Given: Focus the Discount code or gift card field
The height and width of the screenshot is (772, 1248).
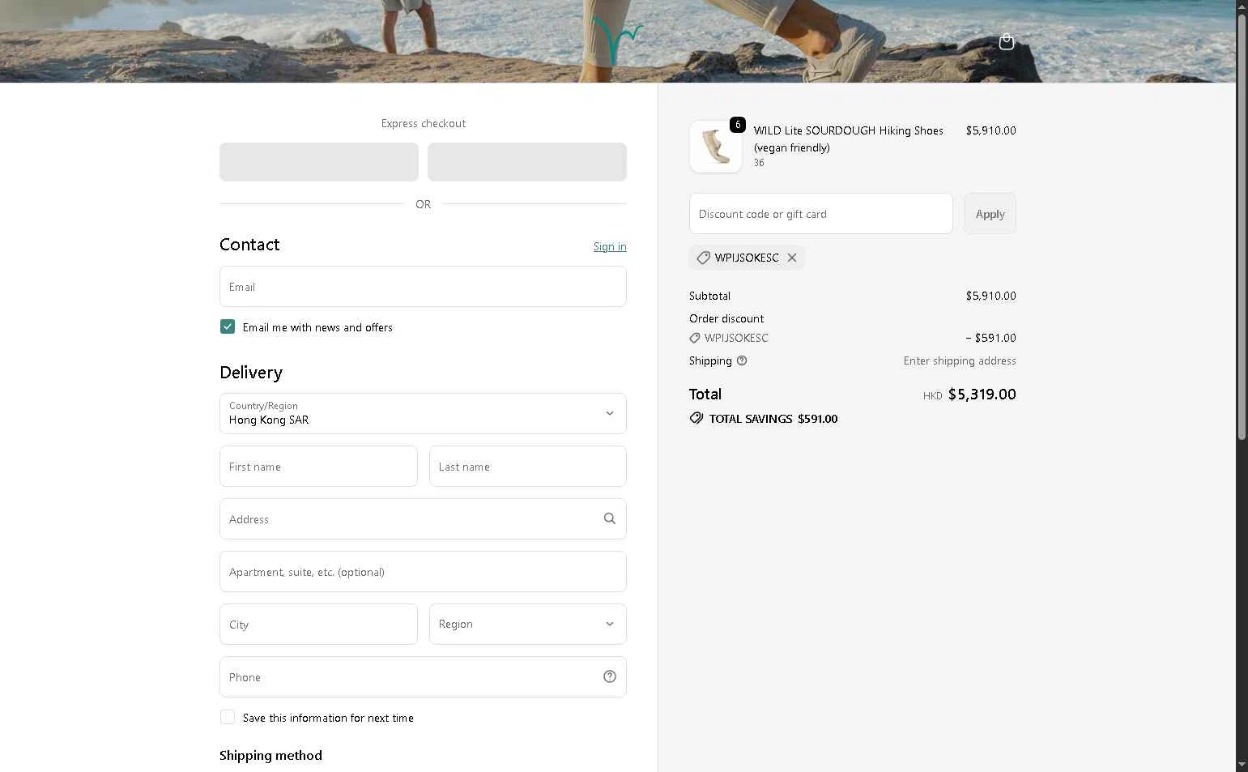Looking at the screenshot, I should click(821, 214).
